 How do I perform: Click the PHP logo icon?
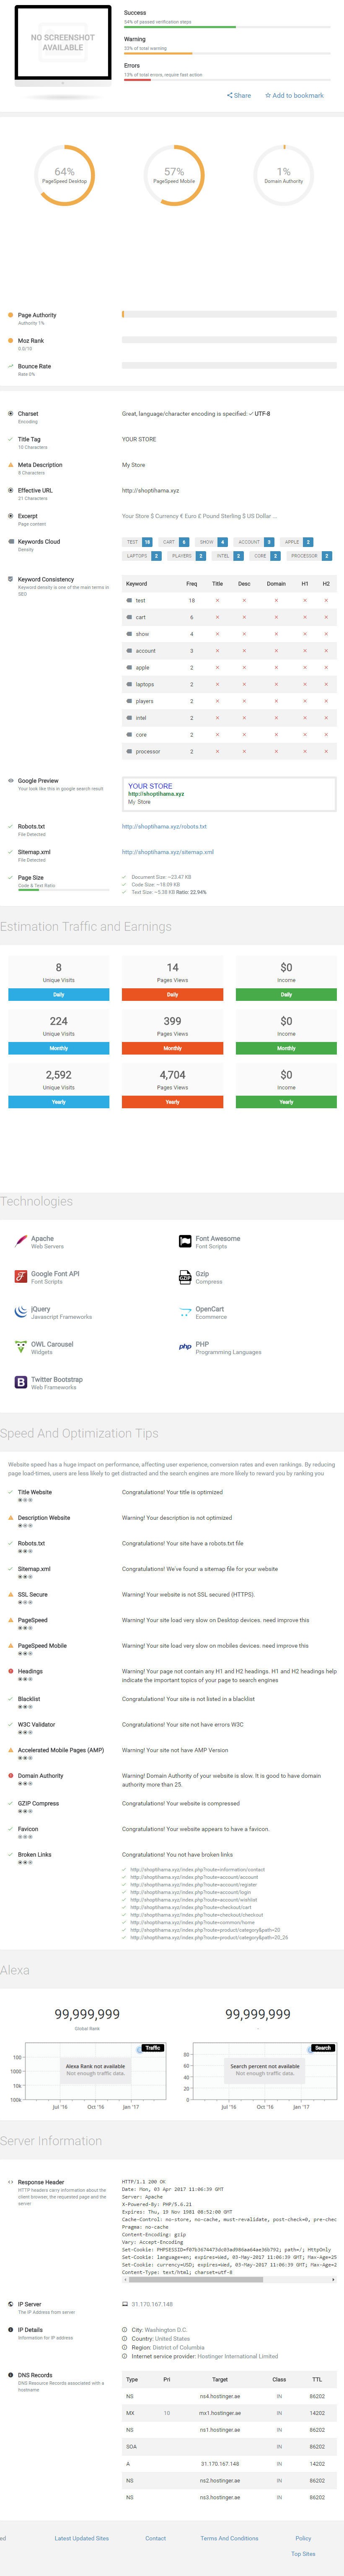[185, 1347]
